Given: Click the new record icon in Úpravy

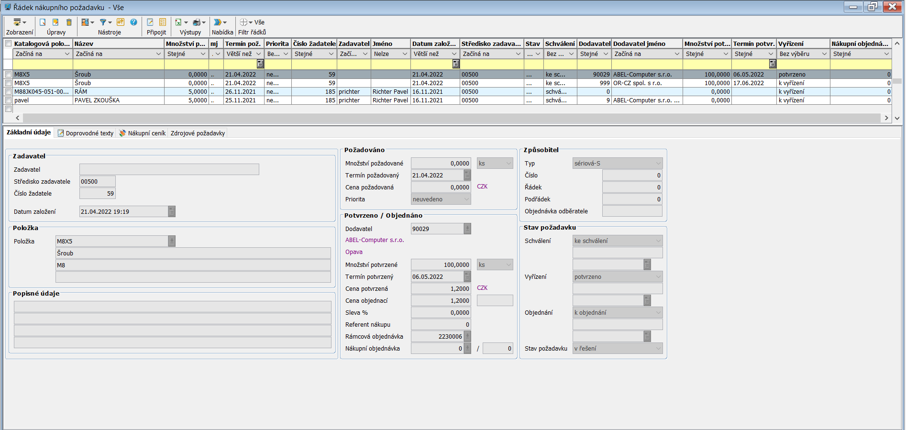Looking at the screenshot, I should (43, 22).
